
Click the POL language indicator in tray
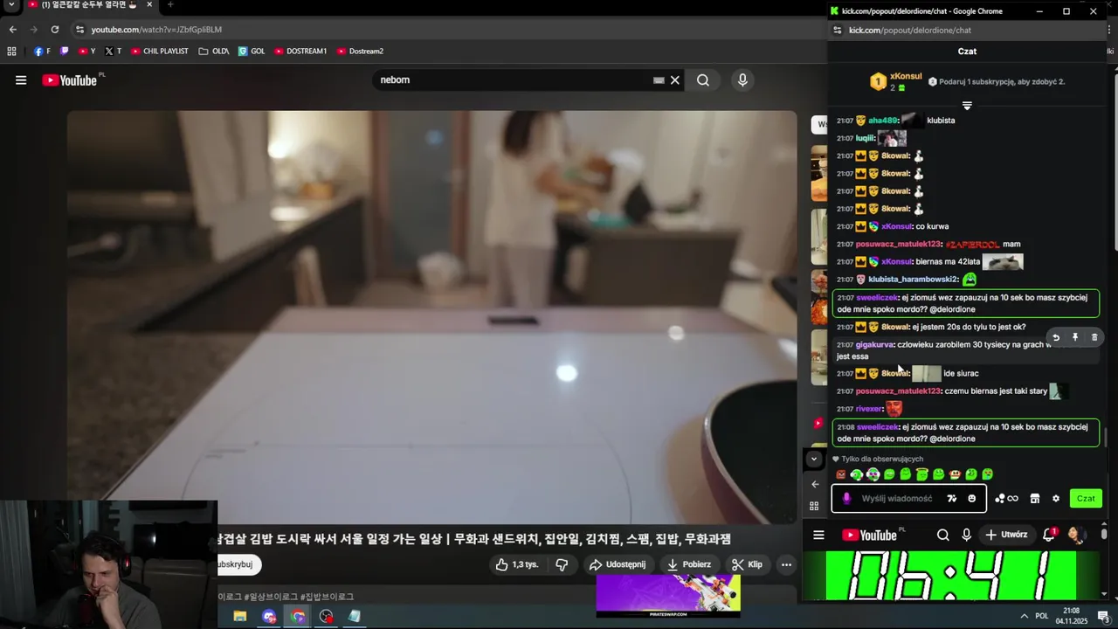click(x=1041, y=616)
